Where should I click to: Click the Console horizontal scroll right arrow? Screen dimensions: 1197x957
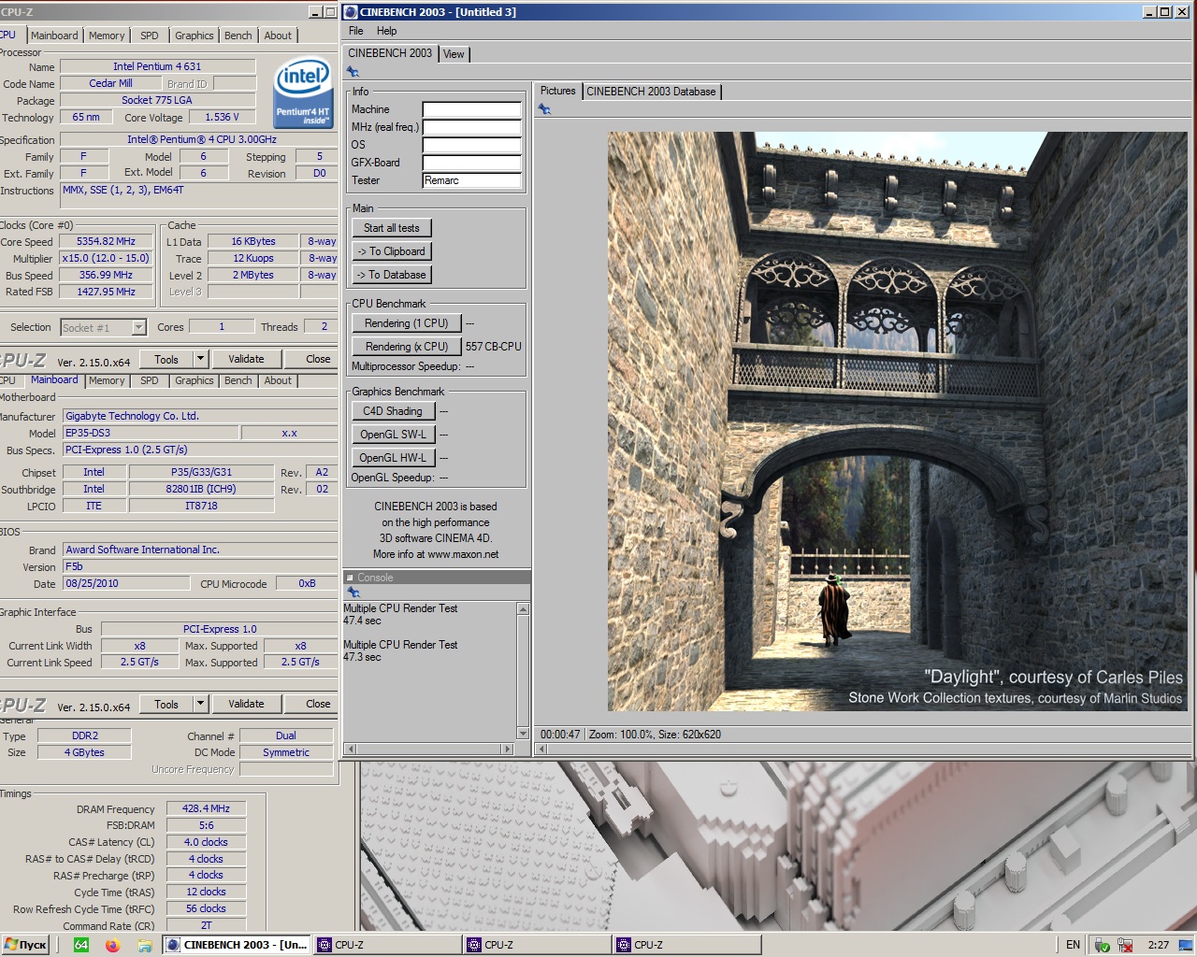click(508, 749)
